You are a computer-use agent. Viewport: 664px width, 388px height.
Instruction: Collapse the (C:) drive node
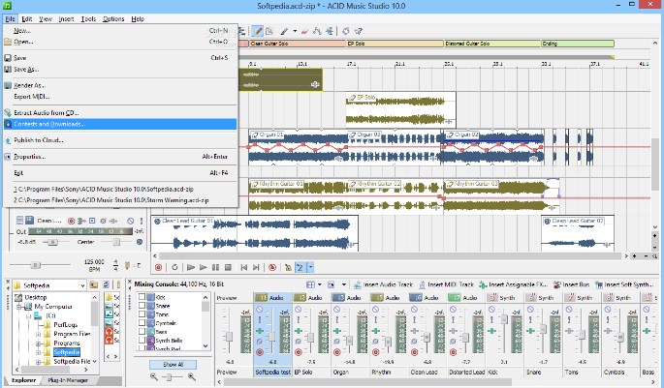[x=29, y=315]
